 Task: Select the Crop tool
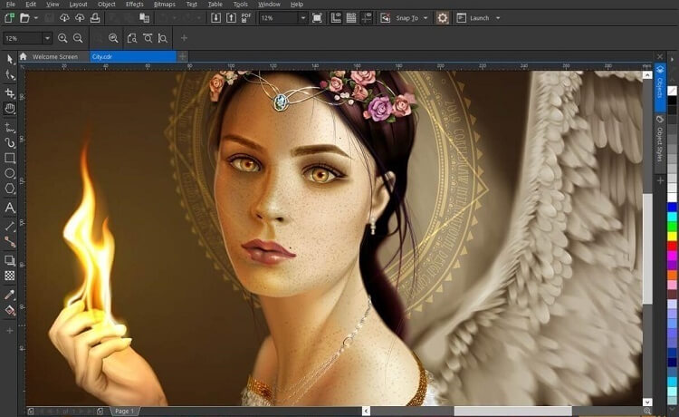(10, 92)
